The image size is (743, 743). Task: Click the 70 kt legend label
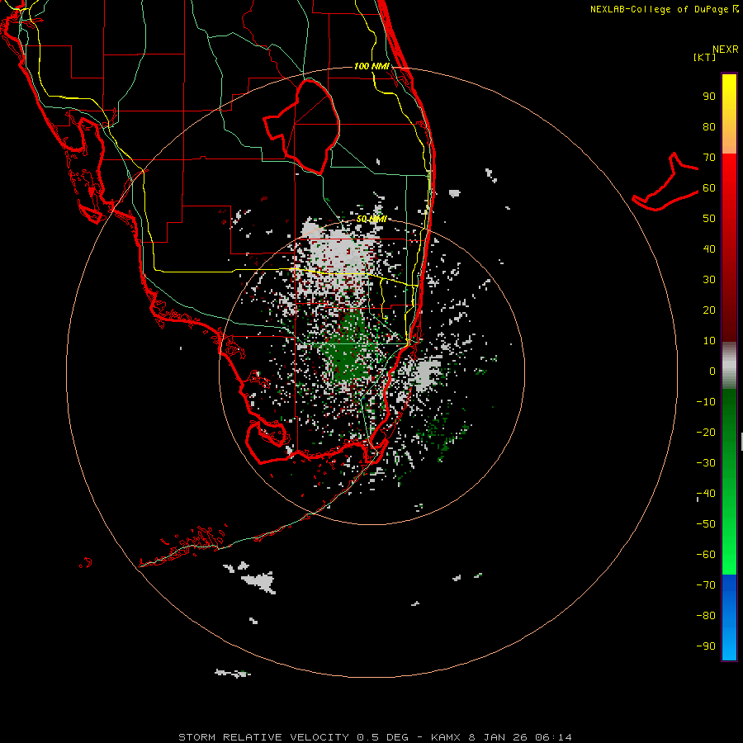coord(709,158)
